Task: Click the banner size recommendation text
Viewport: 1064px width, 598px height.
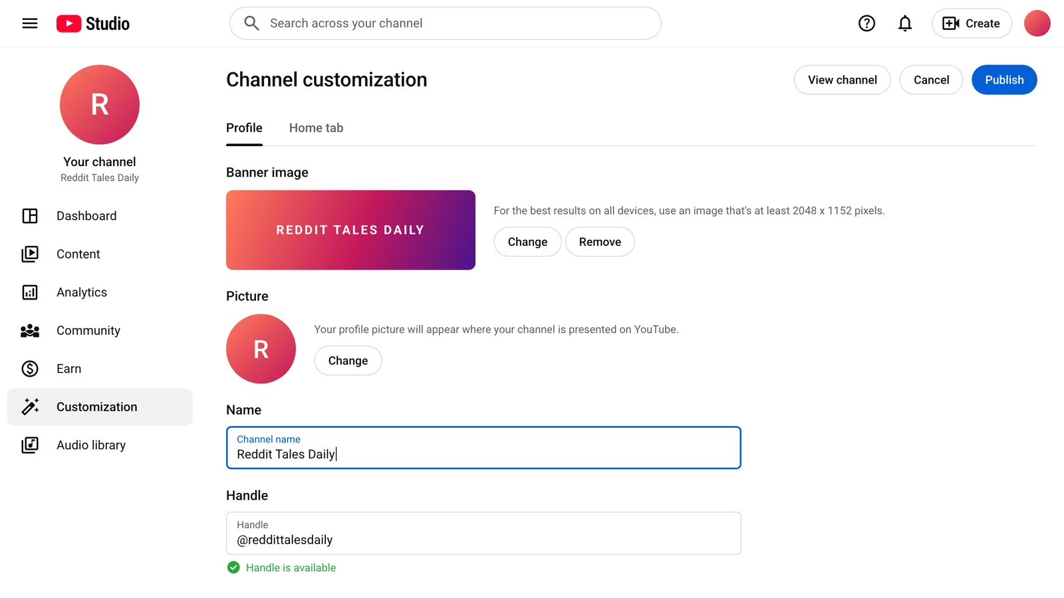Action: 689,211
